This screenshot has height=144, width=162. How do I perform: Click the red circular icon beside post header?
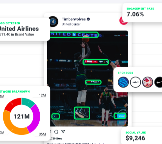(x=123, y=21)
